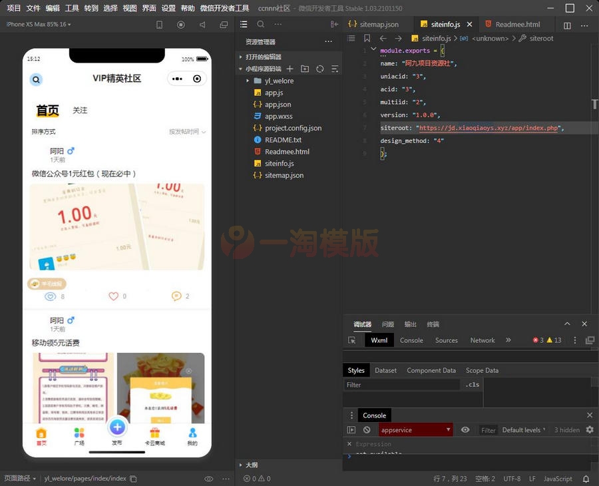The width and height of the screenshot is (599, 486).
Task: Open the search icon in sidebar
Action: [260, 24]
